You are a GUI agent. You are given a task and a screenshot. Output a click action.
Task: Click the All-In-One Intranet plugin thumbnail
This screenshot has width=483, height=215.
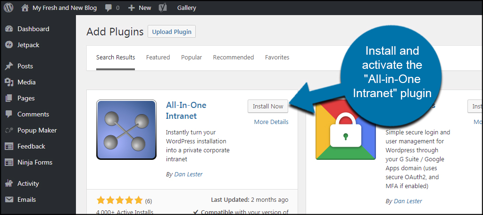tap(126, 130)
